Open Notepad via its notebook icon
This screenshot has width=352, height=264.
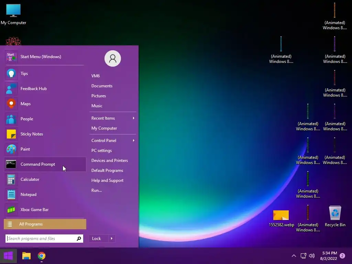(x=11, y=195)
